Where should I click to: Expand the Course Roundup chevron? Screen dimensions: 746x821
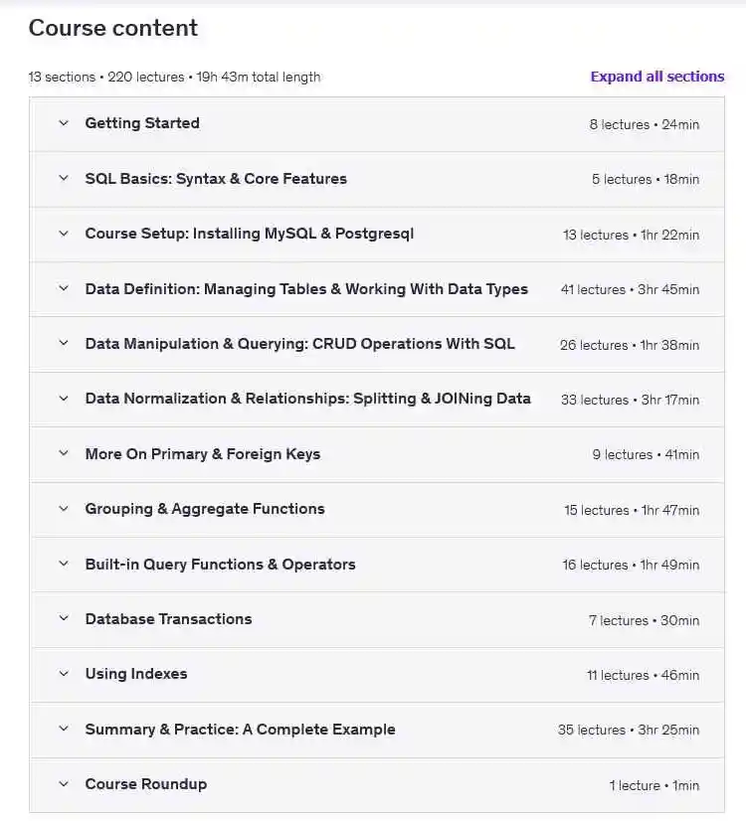64,784
